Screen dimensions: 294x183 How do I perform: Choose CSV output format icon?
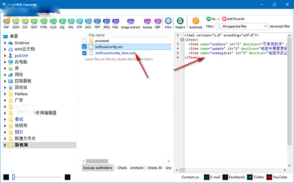25,23
